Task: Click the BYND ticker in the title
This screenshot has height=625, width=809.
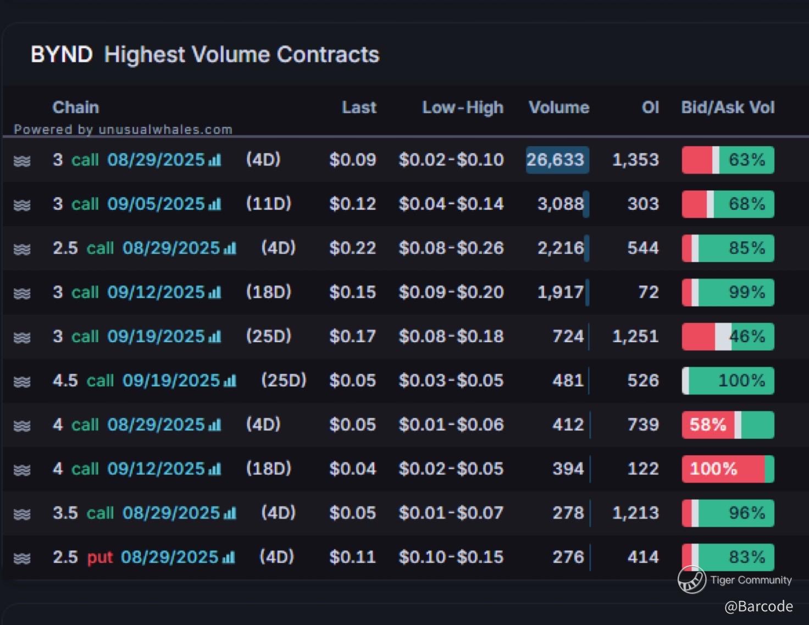Action: pos(62,55)
